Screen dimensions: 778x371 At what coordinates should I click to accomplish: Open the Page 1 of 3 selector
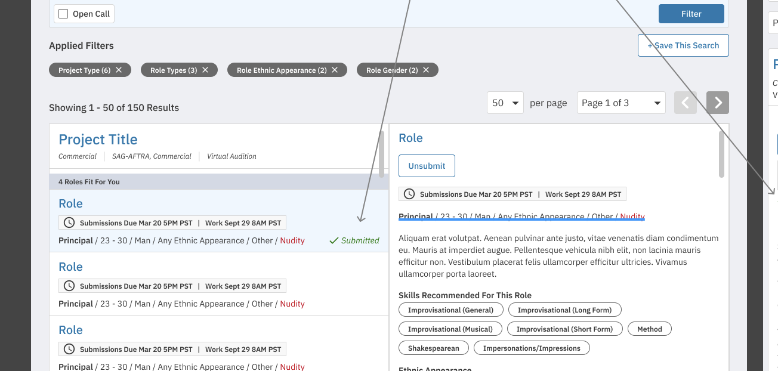coord(621,103)
